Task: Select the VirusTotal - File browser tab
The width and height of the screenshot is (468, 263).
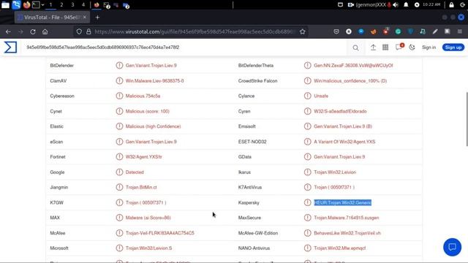Action: pyautogui.click(x=51, y=18)
